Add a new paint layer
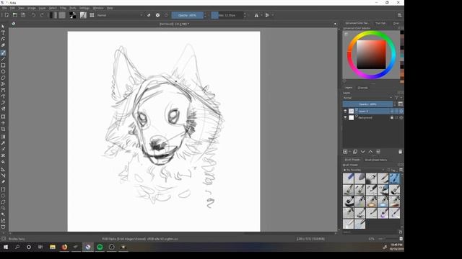462x259 pixels. (345, 152)
